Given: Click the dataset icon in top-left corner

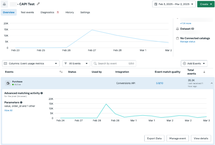Looking at the screenshot, I should [4, 4].
